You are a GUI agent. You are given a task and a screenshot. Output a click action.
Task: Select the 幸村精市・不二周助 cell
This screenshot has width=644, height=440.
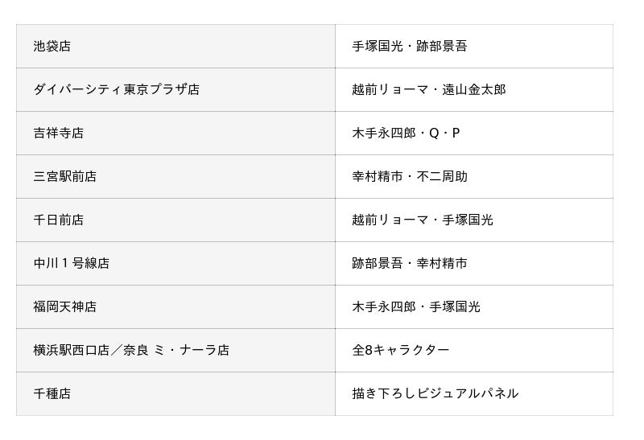(409, 177)
